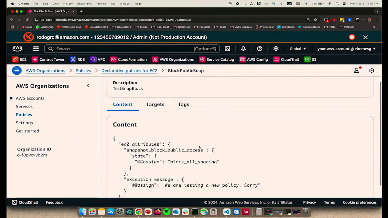The image size is (388, 218).
Task: Click the zoom magnifier in the address bar
Action: click(308, 20)
